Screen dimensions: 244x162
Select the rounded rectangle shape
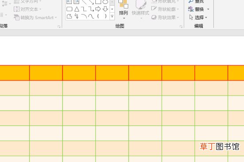pyautogui.click(x=69, y=9)
